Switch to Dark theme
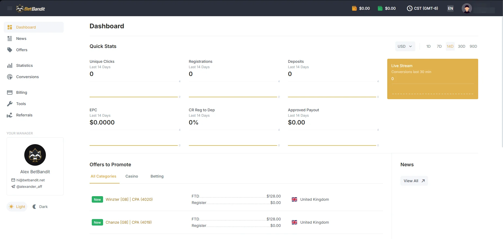This screenshot has width=503, height=239. point(40,207)
